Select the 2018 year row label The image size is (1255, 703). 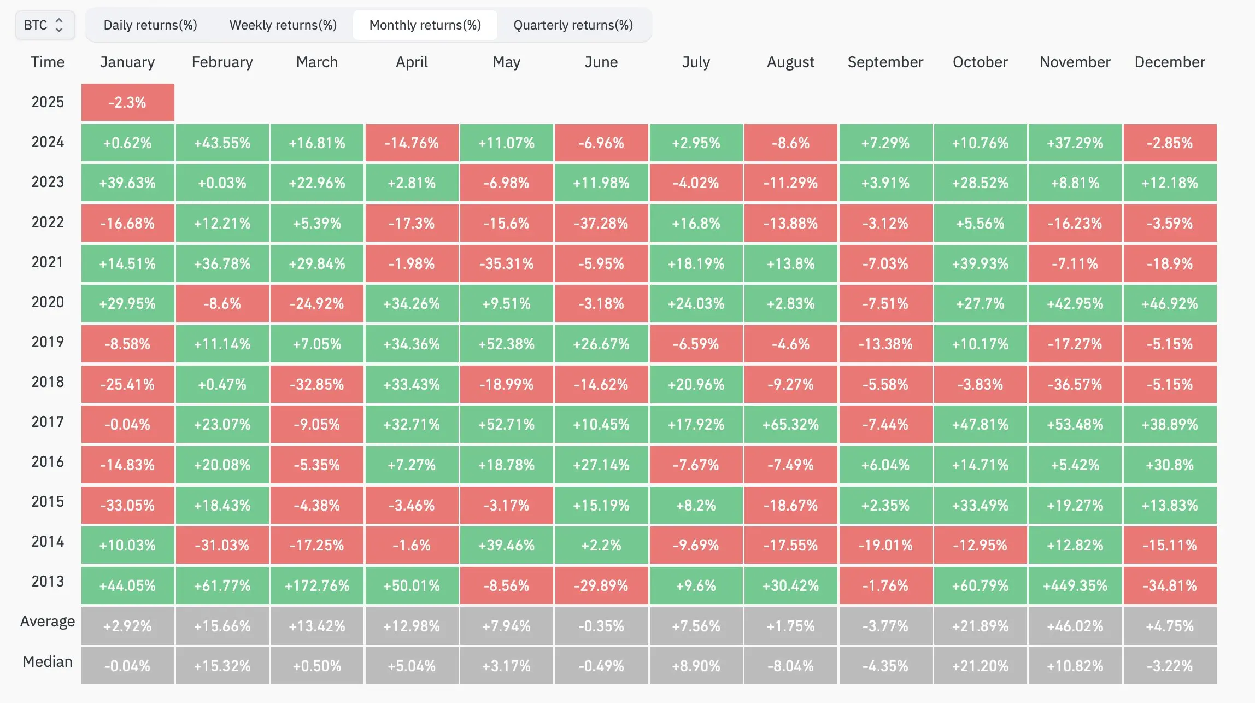coord(48,382)
